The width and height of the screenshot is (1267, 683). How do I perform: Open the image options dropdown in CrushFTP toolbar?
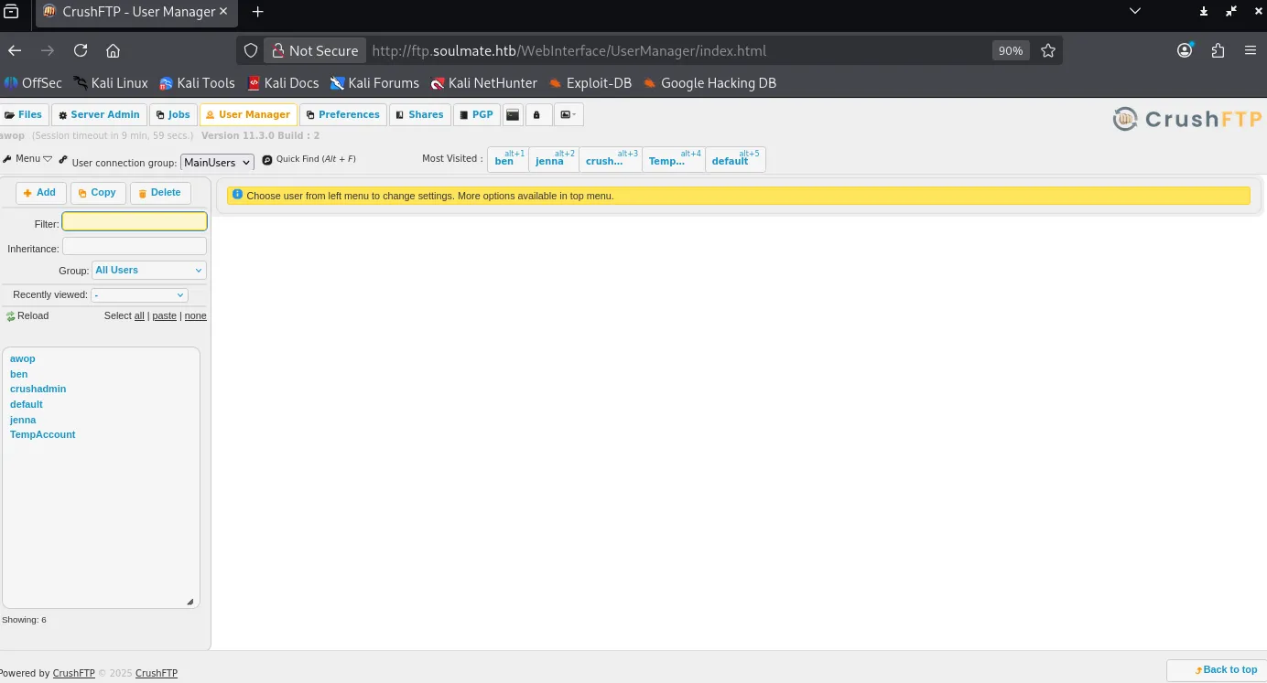click(x=568, y=114)
